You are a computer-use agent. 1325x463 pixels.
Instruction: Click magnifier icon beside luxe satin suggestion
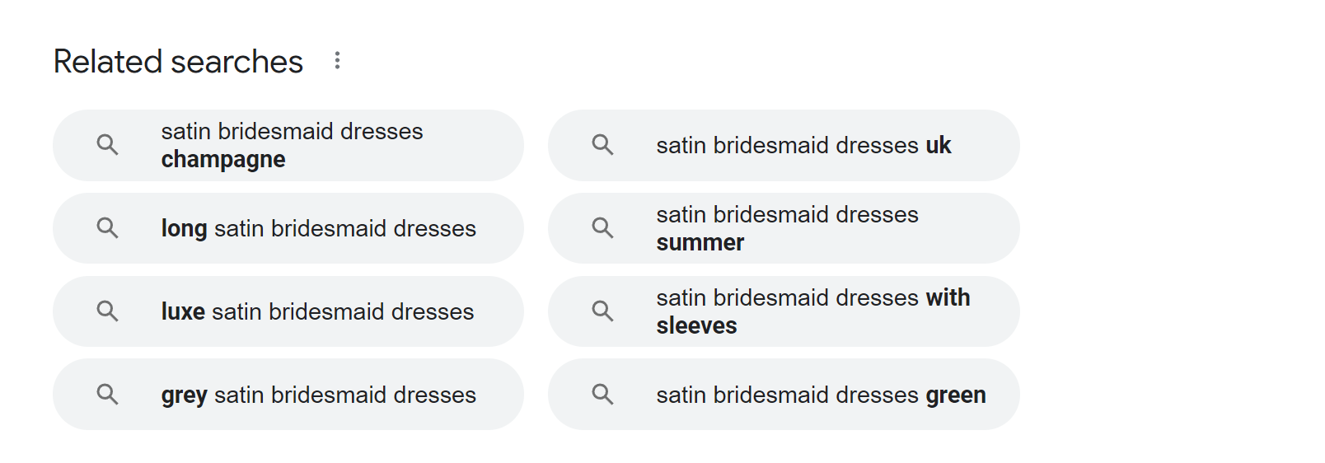(107, 311)
